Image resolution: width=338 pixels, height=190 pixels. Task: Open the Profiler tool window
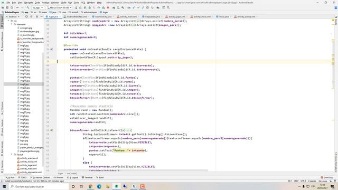pos(59,177)
